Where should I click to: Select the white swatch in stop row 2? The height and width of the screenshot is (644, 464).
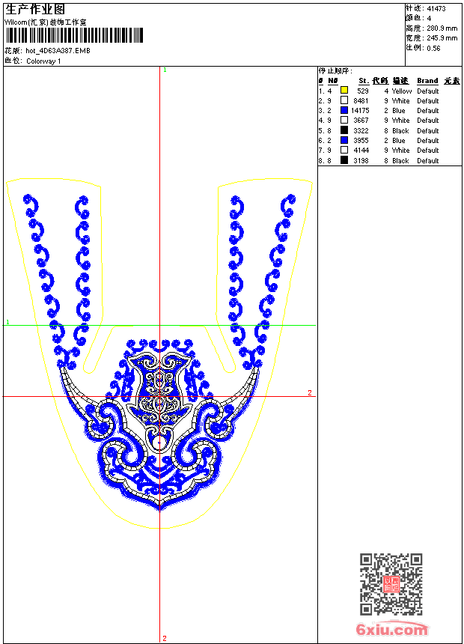point(344,100)
